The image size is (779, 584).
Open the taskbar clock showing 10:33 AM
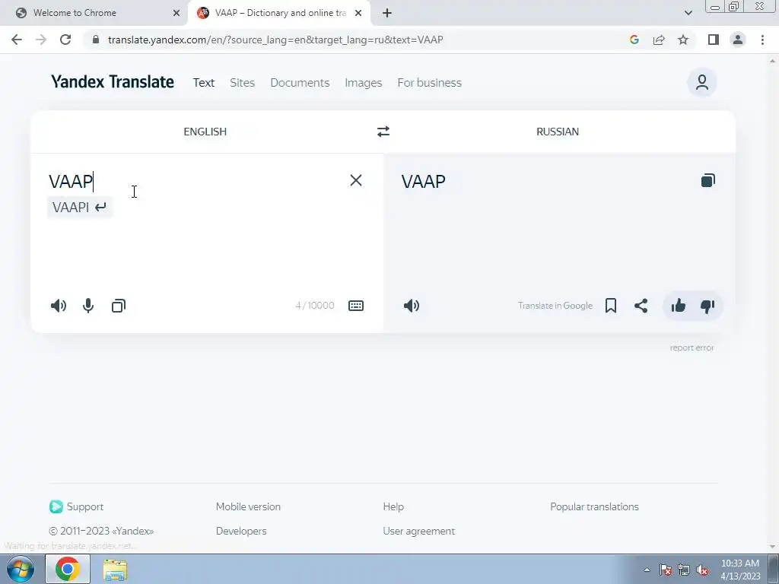coord(740,570)
